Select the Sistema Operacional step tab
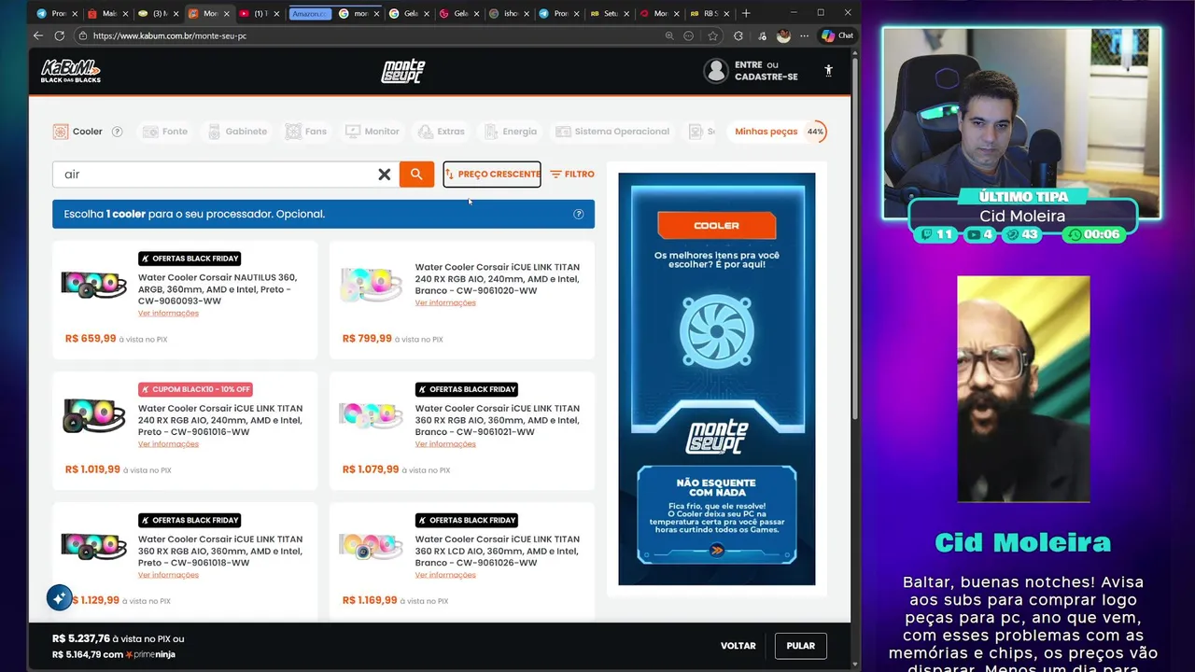 click(x=612, y=132)
